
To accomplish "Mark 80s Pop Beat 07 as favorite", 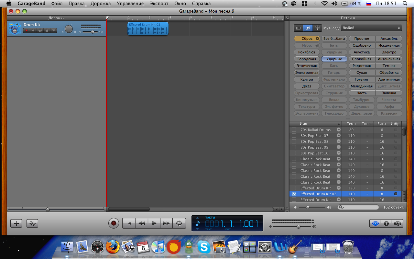I will click(396, 136).
